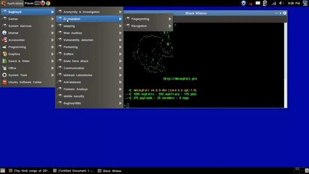Open the Mapping submenu
309x174 pixels.
(x=89, y=26)
